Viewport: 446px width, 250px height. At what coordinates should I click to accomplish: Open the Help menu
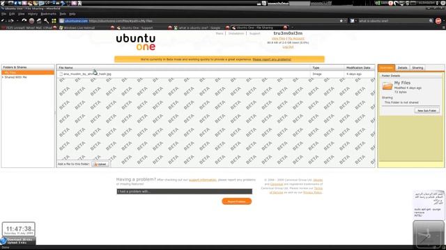[72, 14]
